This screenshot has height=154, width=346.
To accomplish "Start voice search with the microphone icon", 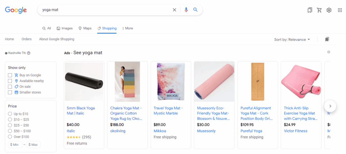I will pyautogui.click(x=186, y=10).
